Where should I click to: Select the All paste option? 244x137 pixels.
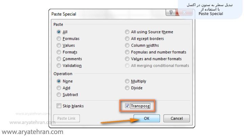pyautogui.click(x=59, y=32)
